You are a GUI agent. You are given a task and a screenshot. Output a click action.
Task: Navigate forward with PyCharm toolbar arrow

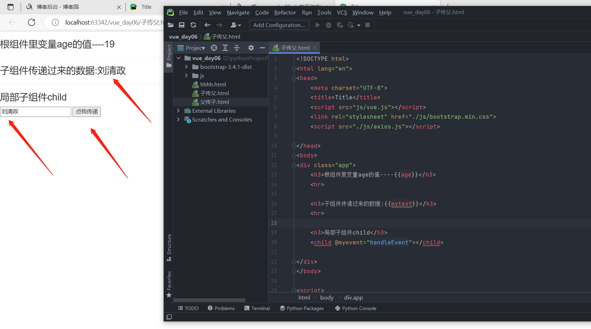(x=219, y=25)
